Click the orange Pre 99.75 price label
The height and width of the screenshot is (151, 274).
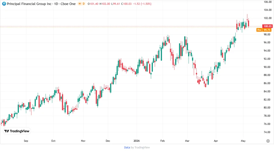click(x=264, y=30)
